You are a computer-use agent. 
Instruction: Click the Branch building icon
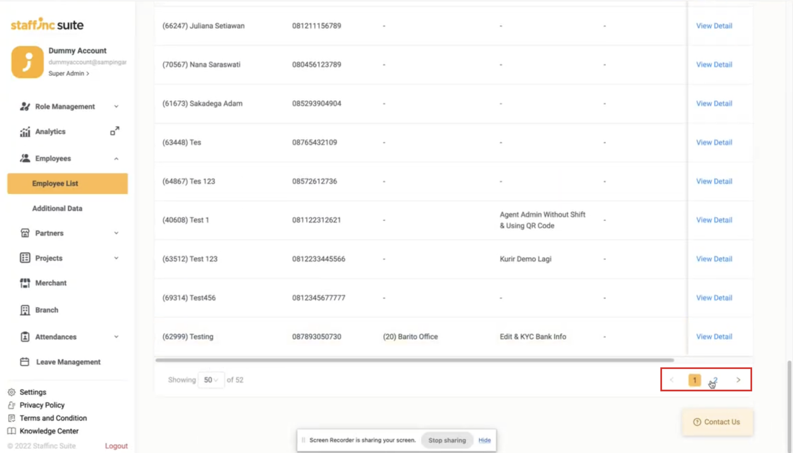click(x=25, y=310)
